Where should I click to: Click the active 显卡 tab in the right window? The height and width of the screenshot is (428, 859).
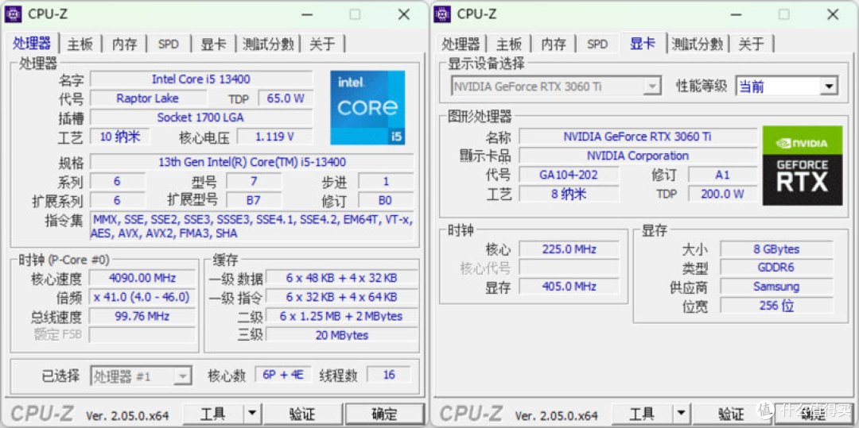643,44
